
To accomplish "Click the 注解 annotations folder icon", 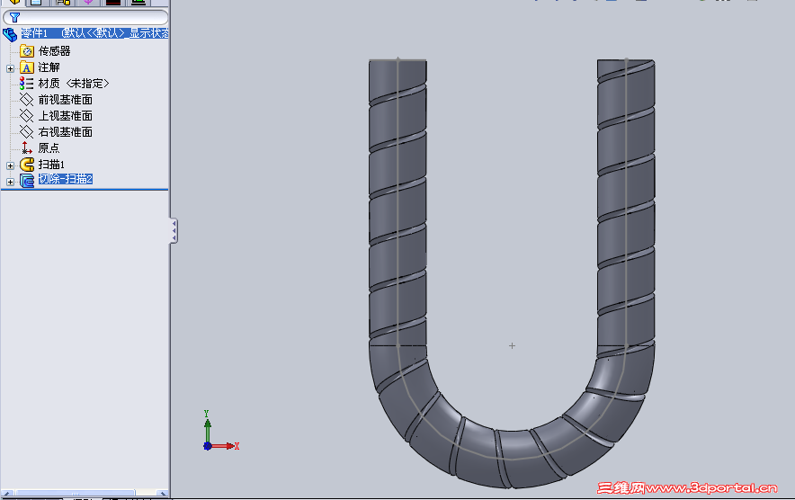I will (x=27, y=67).
